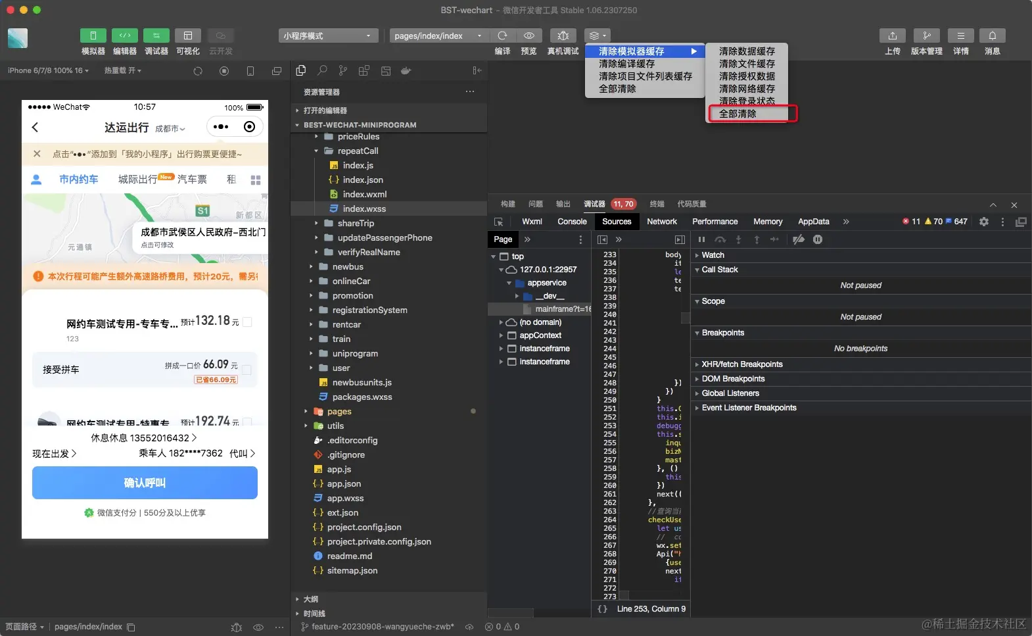Expand XHR/fetch Breakpoints section

point(861,364)
